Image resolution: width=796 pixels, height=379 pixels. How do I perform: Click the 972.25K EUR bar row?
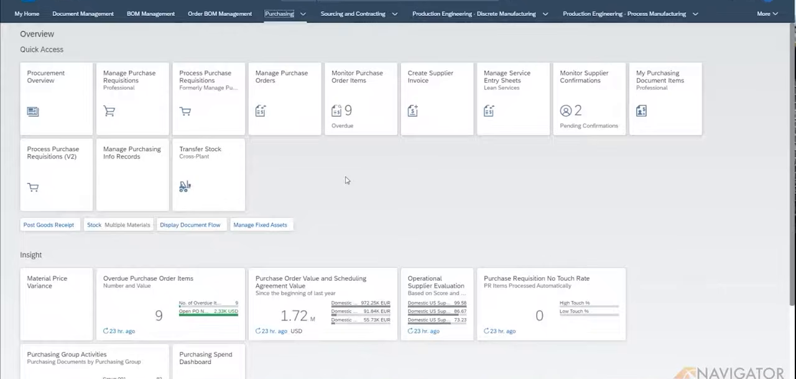361,303
